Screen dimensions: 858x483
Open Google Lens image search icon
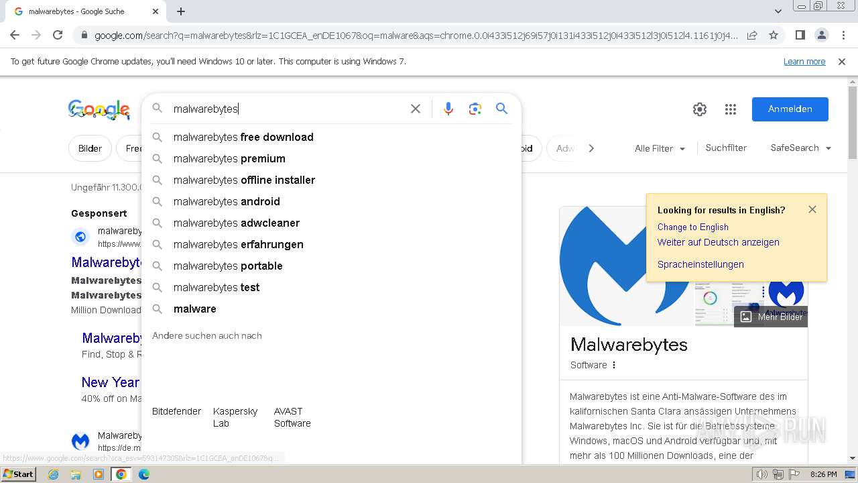point(475,109)
